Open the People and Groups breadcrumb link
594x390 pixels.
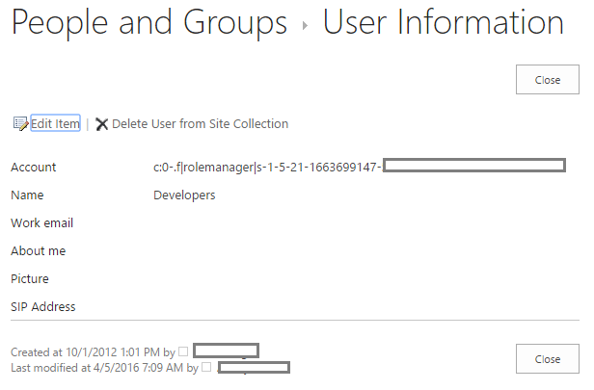click(149, 23)
